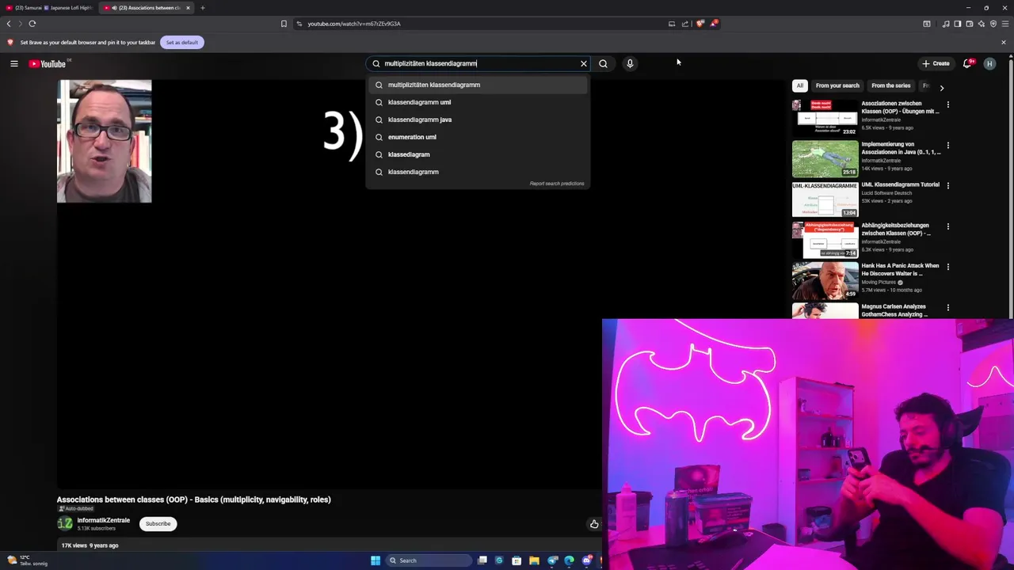Subscribe to the InformatikZentrale channel
The image size is (1014, 570).
[158, 523]
